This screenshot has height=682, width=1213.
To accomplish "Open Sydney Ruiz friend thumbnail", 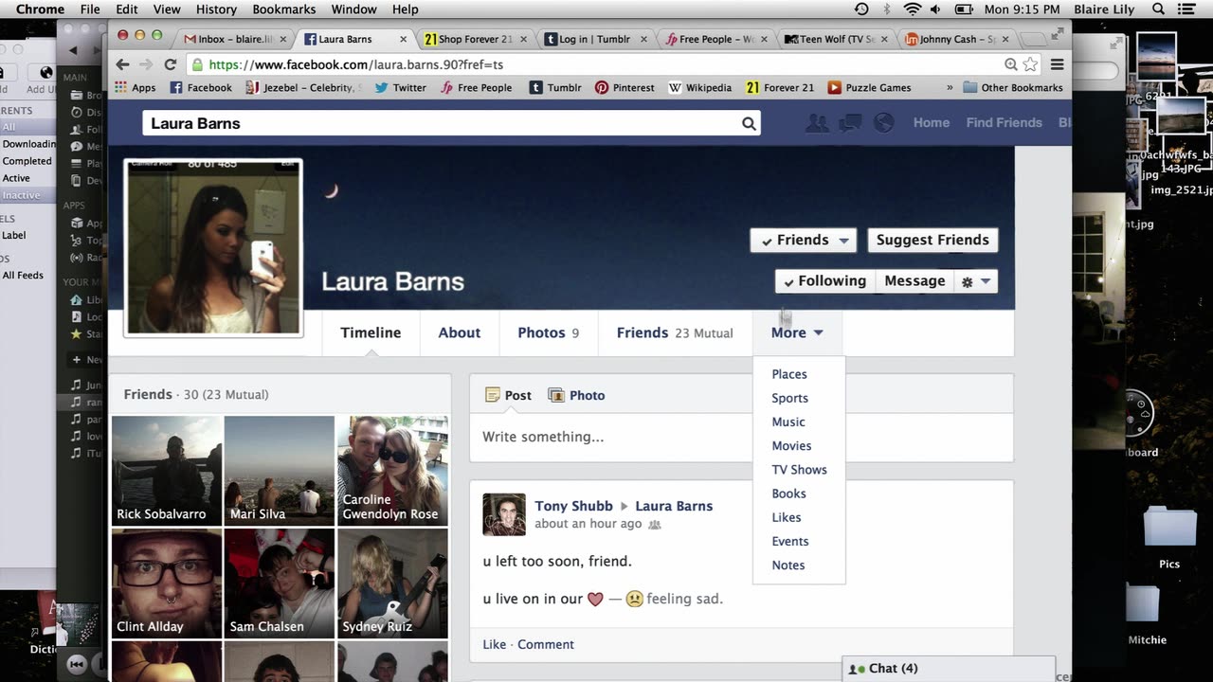I will (x=392, y=583).
